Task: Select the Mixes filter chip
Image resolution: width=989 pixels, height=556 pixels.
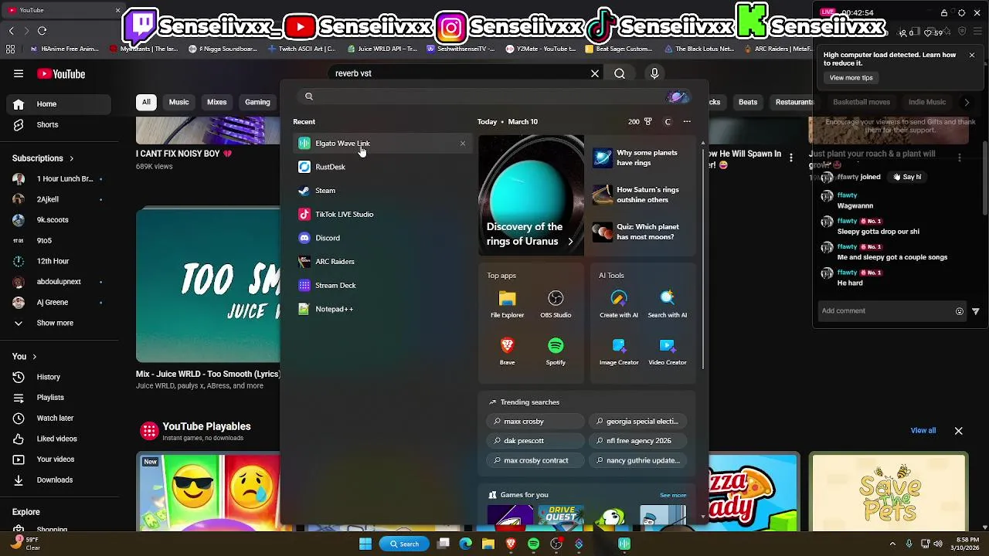Action: click(217, 102)
